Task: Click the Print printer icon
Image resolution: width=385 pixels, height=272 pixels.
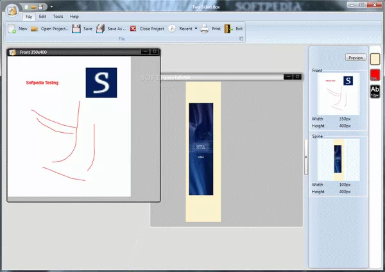Action: (204, 29)
